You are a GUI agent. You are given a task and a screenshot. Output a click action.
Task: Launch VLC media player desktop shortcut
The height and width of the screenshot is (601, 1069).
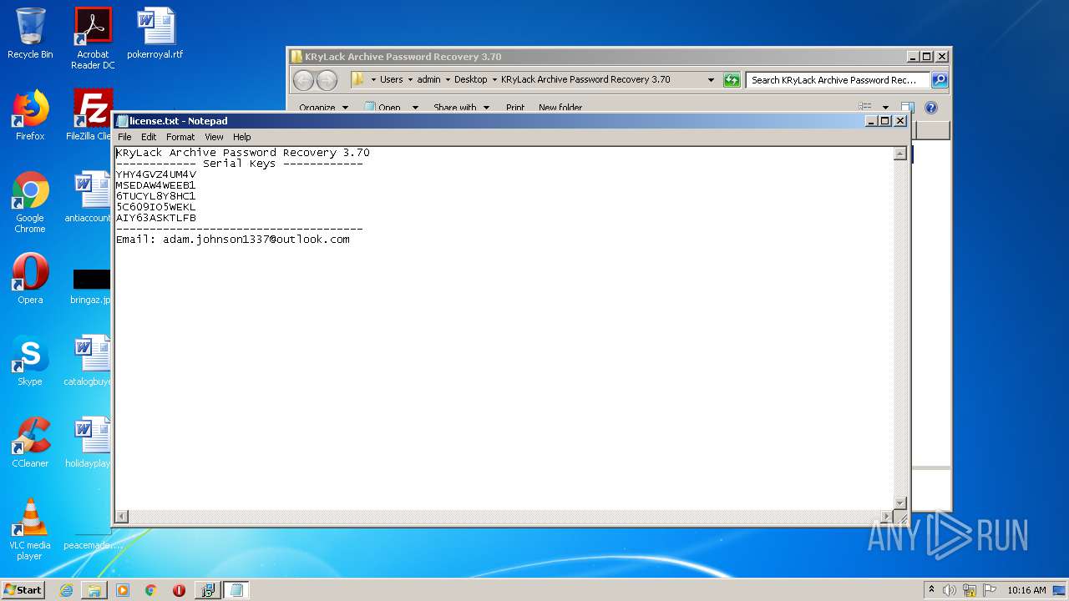30,529
